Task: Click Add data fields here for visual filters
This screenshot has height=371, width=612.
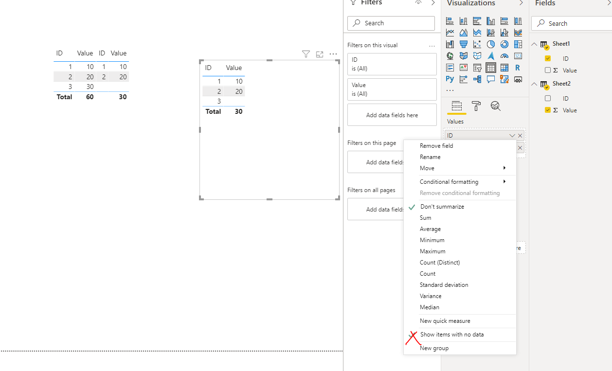Action: [x=392, y=115]
